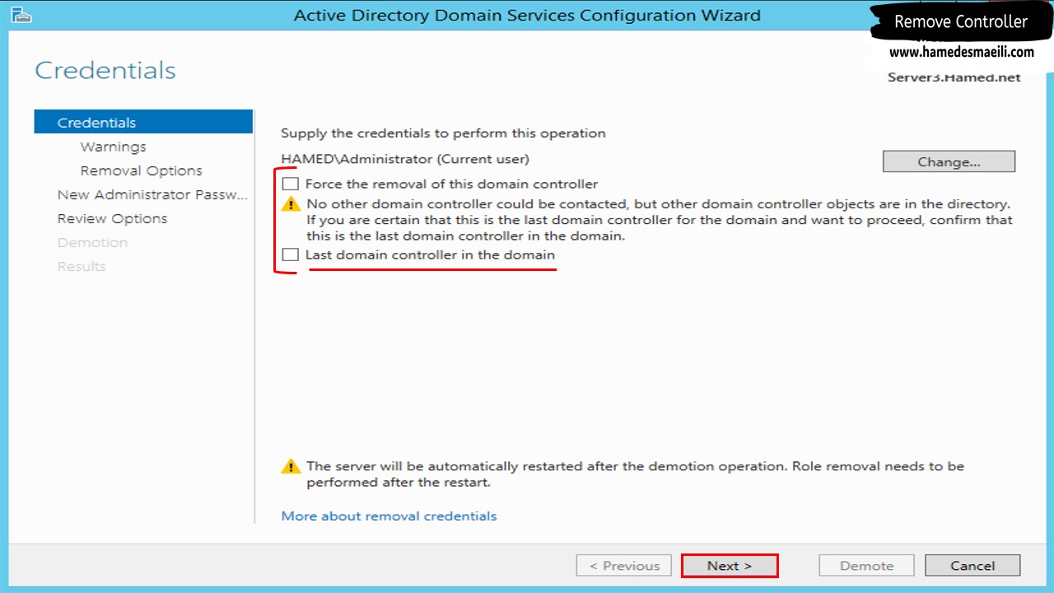Click the Demotion step in sidebar
Image resolution: width=1054 pixels, height=593 pixels.
point(92,242)
